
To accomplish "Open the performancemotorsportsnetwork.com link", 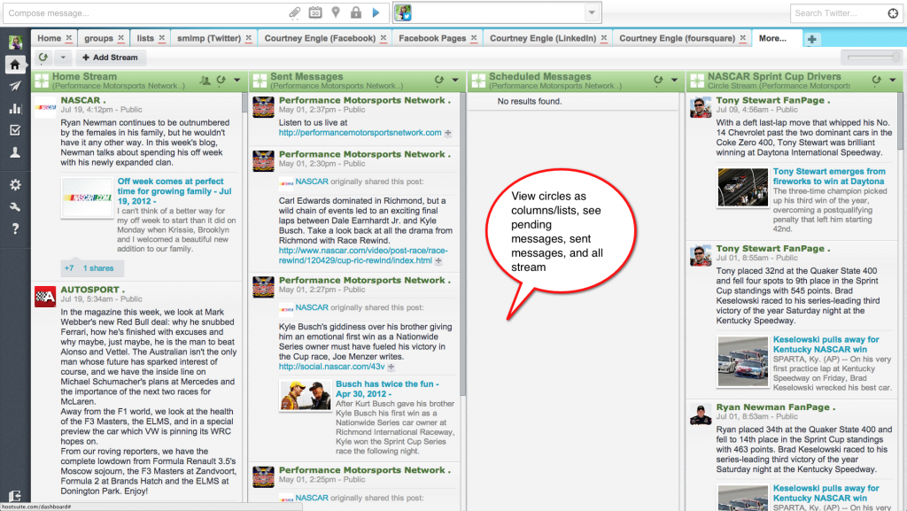I will [x=360, y=132].
